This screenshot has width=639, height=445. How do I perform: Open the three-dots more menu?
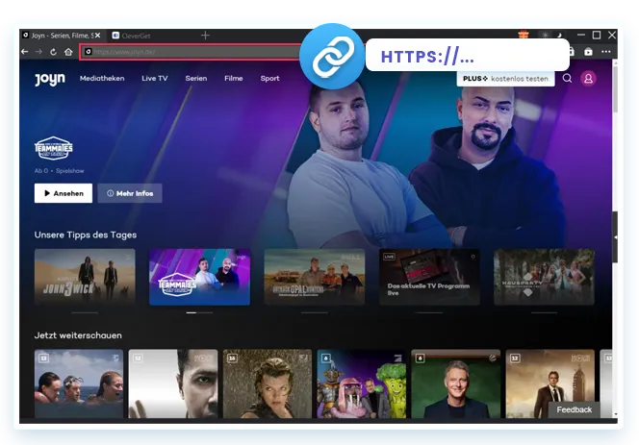click(x=606, y=52)
